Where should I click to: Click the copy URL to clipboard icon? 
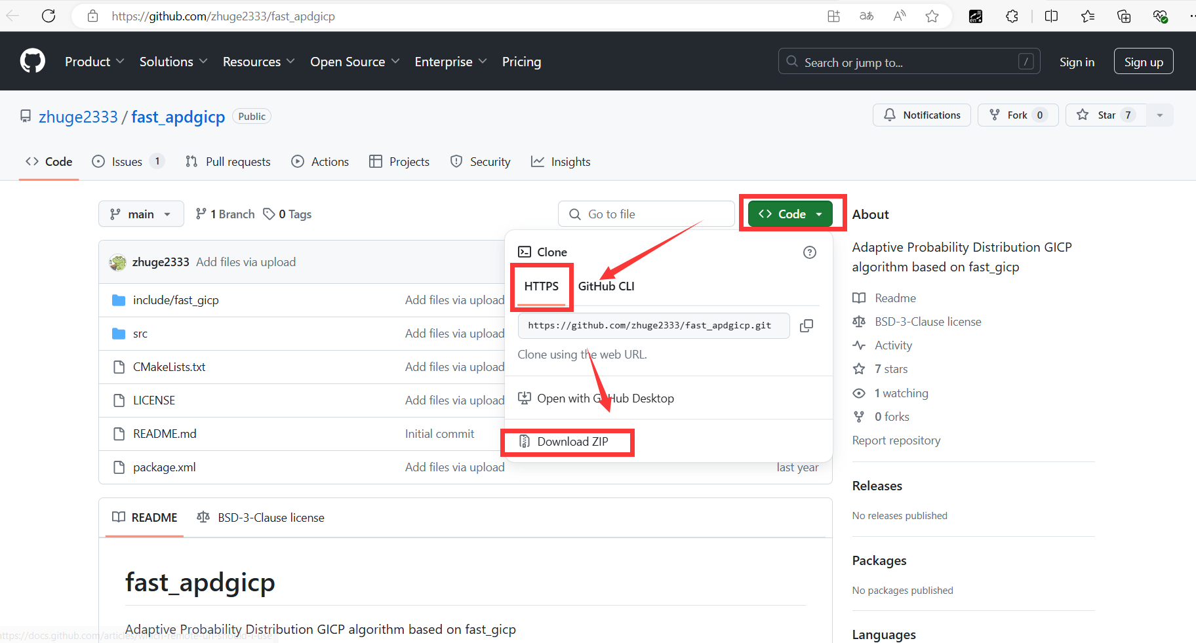(x=807, y=326)
